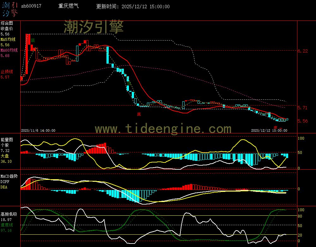The width and height of the screenshot is (316, 247).
Task: Click the 潮汐引擎 logo in top-left corner
Action: coord(10,9)
